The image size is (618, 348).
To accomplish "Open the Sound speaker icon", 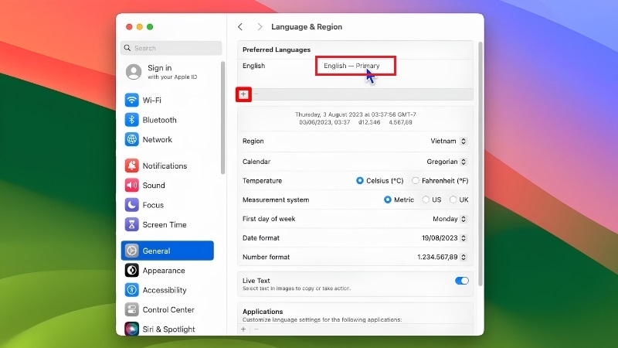I will [x=131, y=185].
